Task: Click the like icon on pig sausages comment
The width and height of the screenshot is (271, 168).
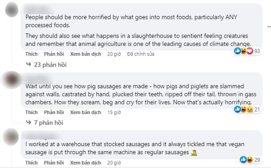Action: coord(238,109)
